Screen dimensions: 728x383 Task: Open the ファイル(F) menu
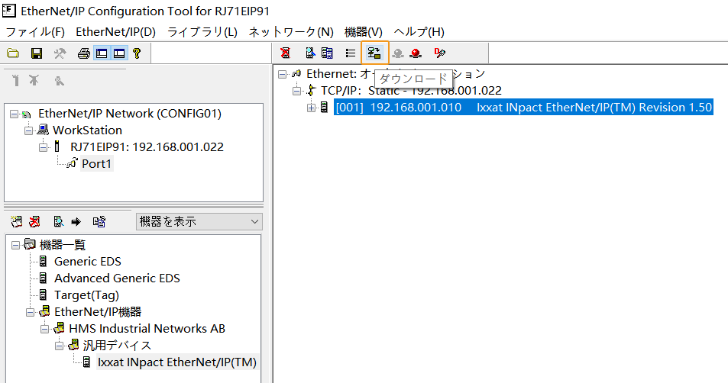[x=35, y=32]
